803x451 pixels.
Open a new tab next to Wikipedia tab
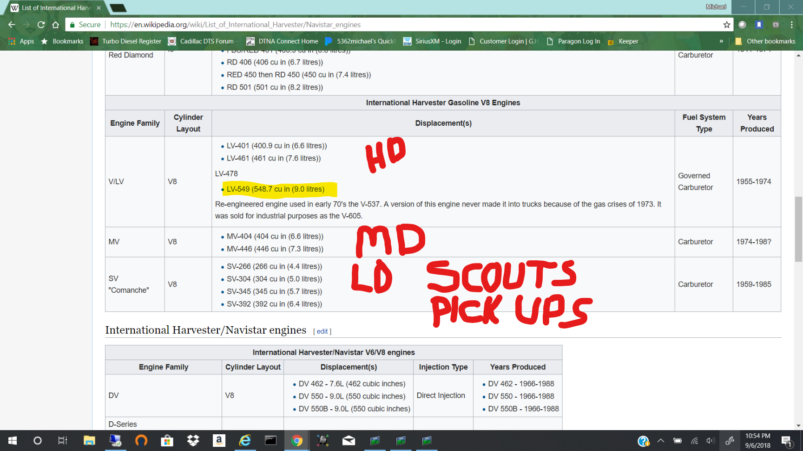(118, 8)
